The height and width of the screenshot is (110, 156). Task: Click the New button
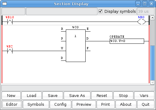pos(11,95)
